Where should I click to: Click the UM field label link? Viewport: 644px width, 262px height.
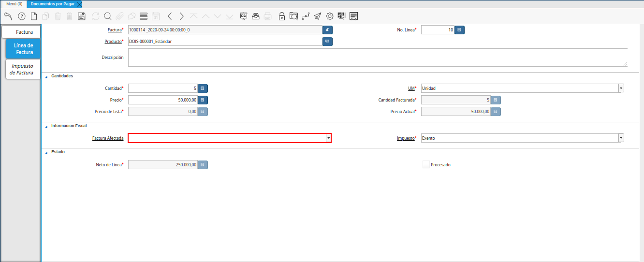click(x=411, y=88)
